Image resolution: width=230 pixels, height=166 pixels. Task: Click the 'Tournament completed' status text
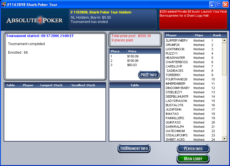coord(26,44)
